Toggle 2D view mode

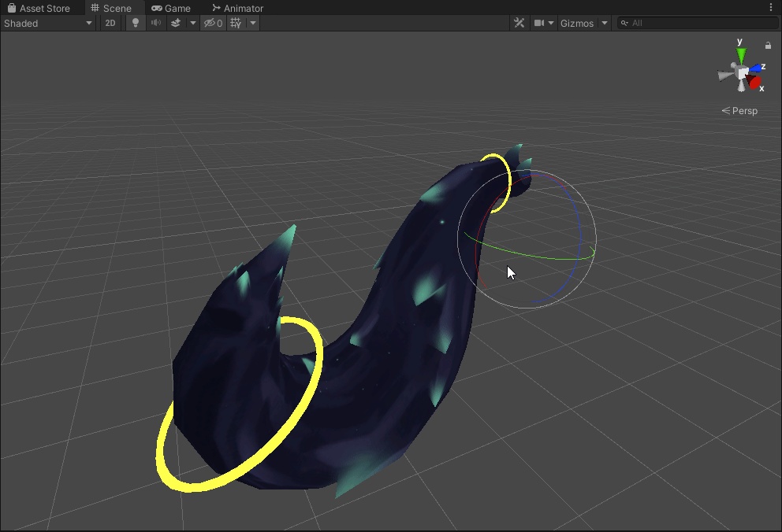110,23
